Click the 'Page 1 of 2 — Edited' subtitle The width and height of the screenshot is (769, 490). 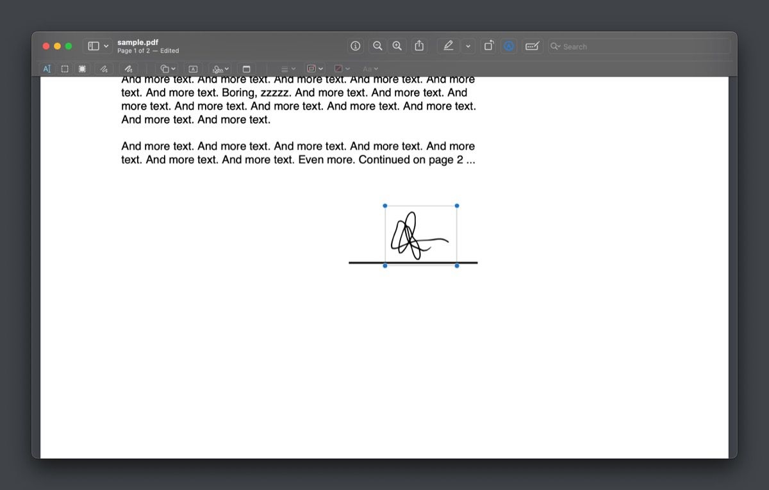click(x=148, y=51)
